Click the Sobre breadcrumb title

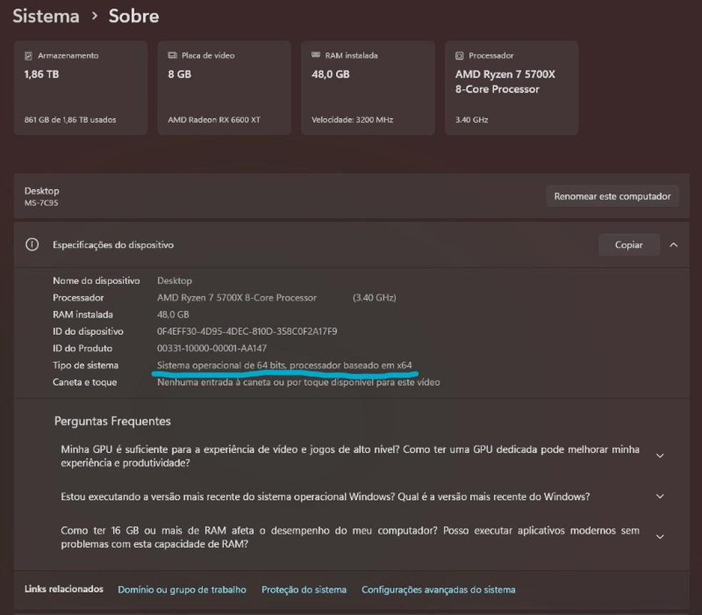click(x=133, y=16)
